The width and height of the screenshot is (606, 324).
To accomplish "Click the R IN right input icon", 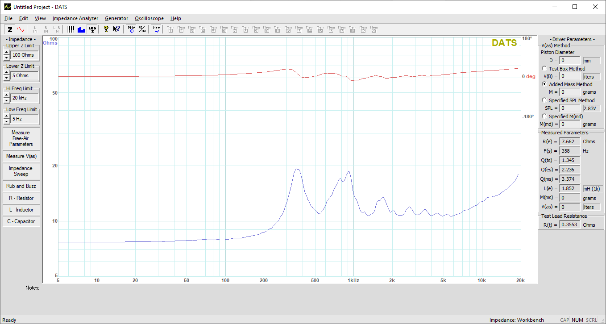I will (x=46, y=29).
